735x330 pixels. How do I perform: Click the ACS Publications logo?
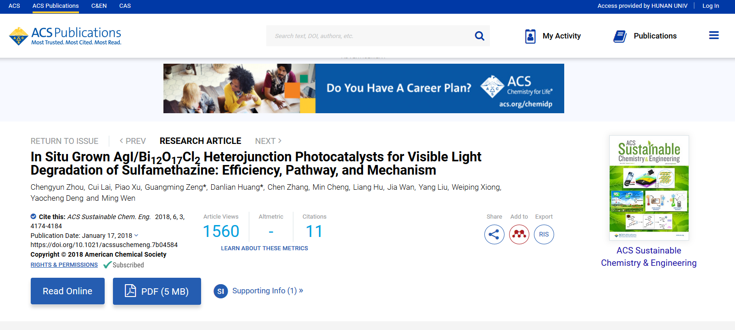point(65,36)
